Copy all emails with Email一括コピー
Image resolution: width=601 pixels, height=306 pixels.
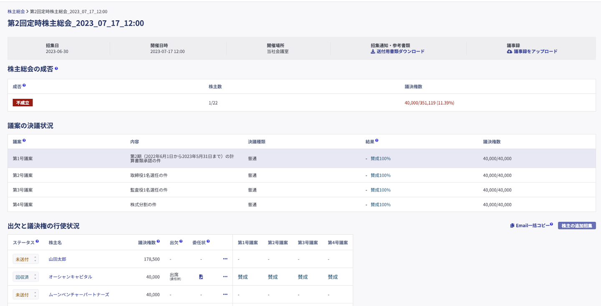tap(531, 226)
